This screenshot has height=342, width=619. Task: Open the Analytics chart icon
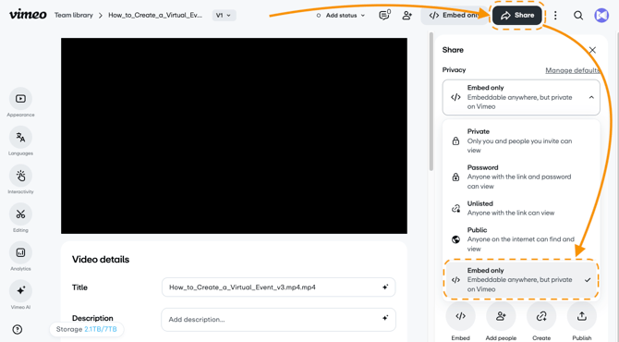[20, 252]
